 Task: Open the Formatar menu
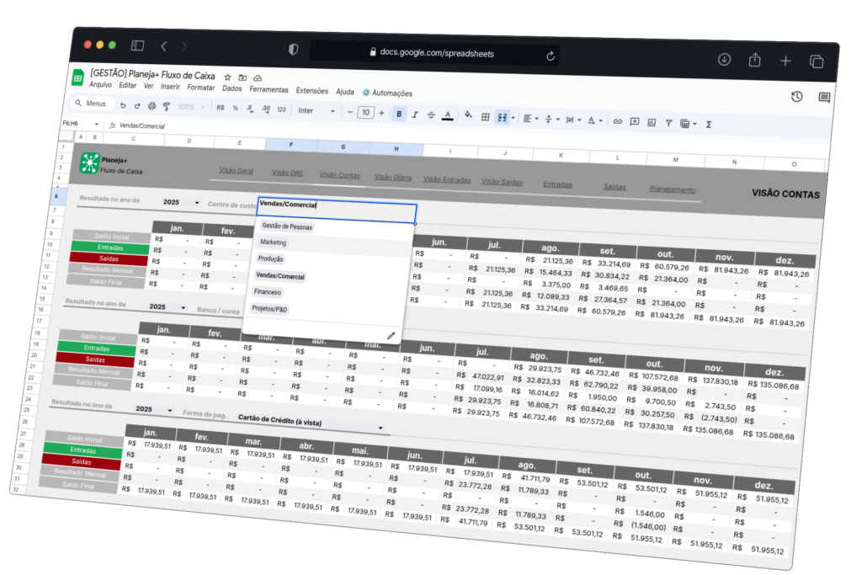pyautogui.click(x=201, y=88)
